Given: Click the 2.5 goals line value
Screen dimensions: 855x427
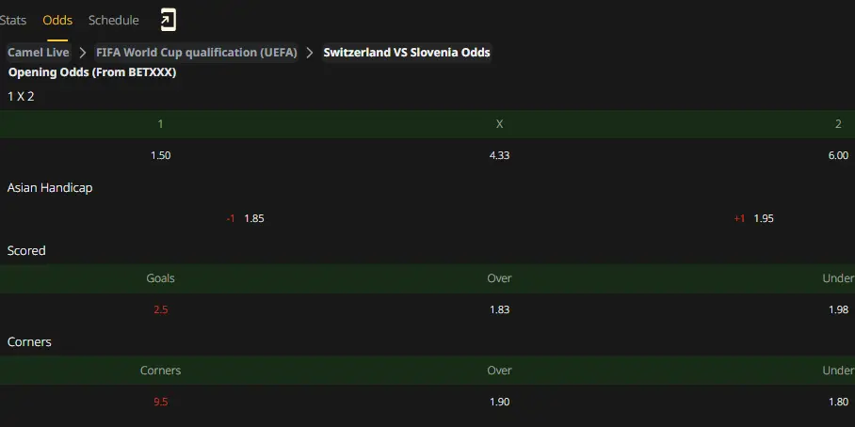Looking at the screenshot, I should click(x=160, y=309).
